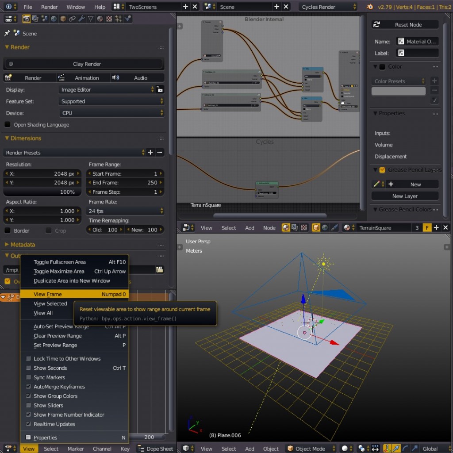Click the Reset Node button

coord(405,24)
